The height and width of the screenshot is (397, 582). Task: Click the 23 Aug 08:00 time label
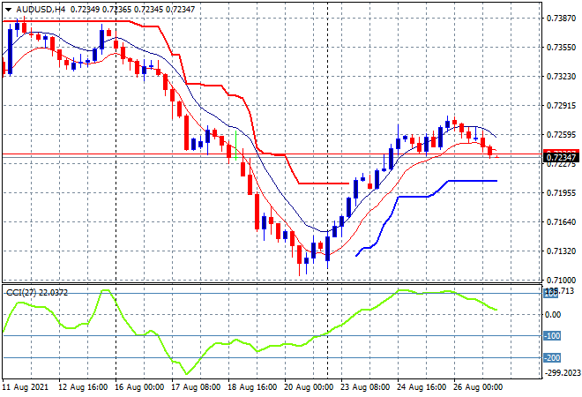click(366, 388)
